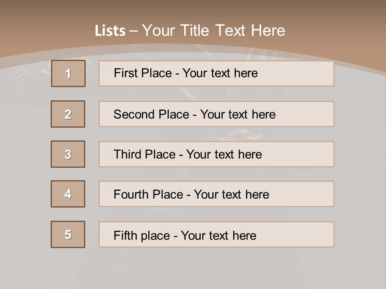This screenshot has width=386, height=289.
Task: Click empty right end of First Place box
Action: [x=306, y=73]
